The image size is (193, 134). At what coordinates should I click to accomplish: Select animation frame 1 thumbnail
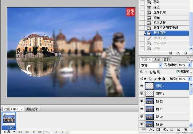pos(9,119)
